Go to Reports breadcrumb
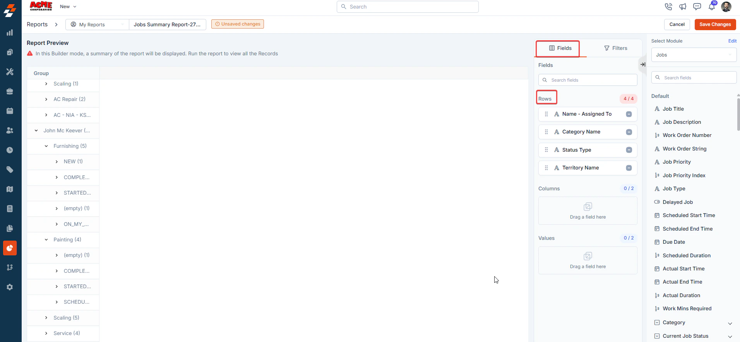The height and width of the screenshot is (342, 740). point(37,24)
